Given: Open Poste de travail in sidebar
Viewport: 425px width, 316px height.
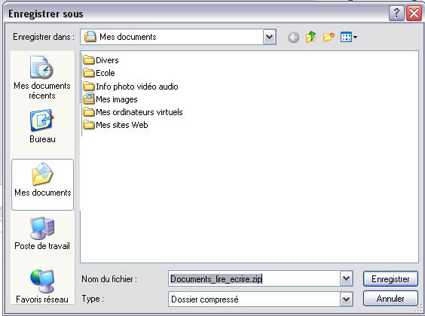Looking at the screenshot, I should (42, 233).
